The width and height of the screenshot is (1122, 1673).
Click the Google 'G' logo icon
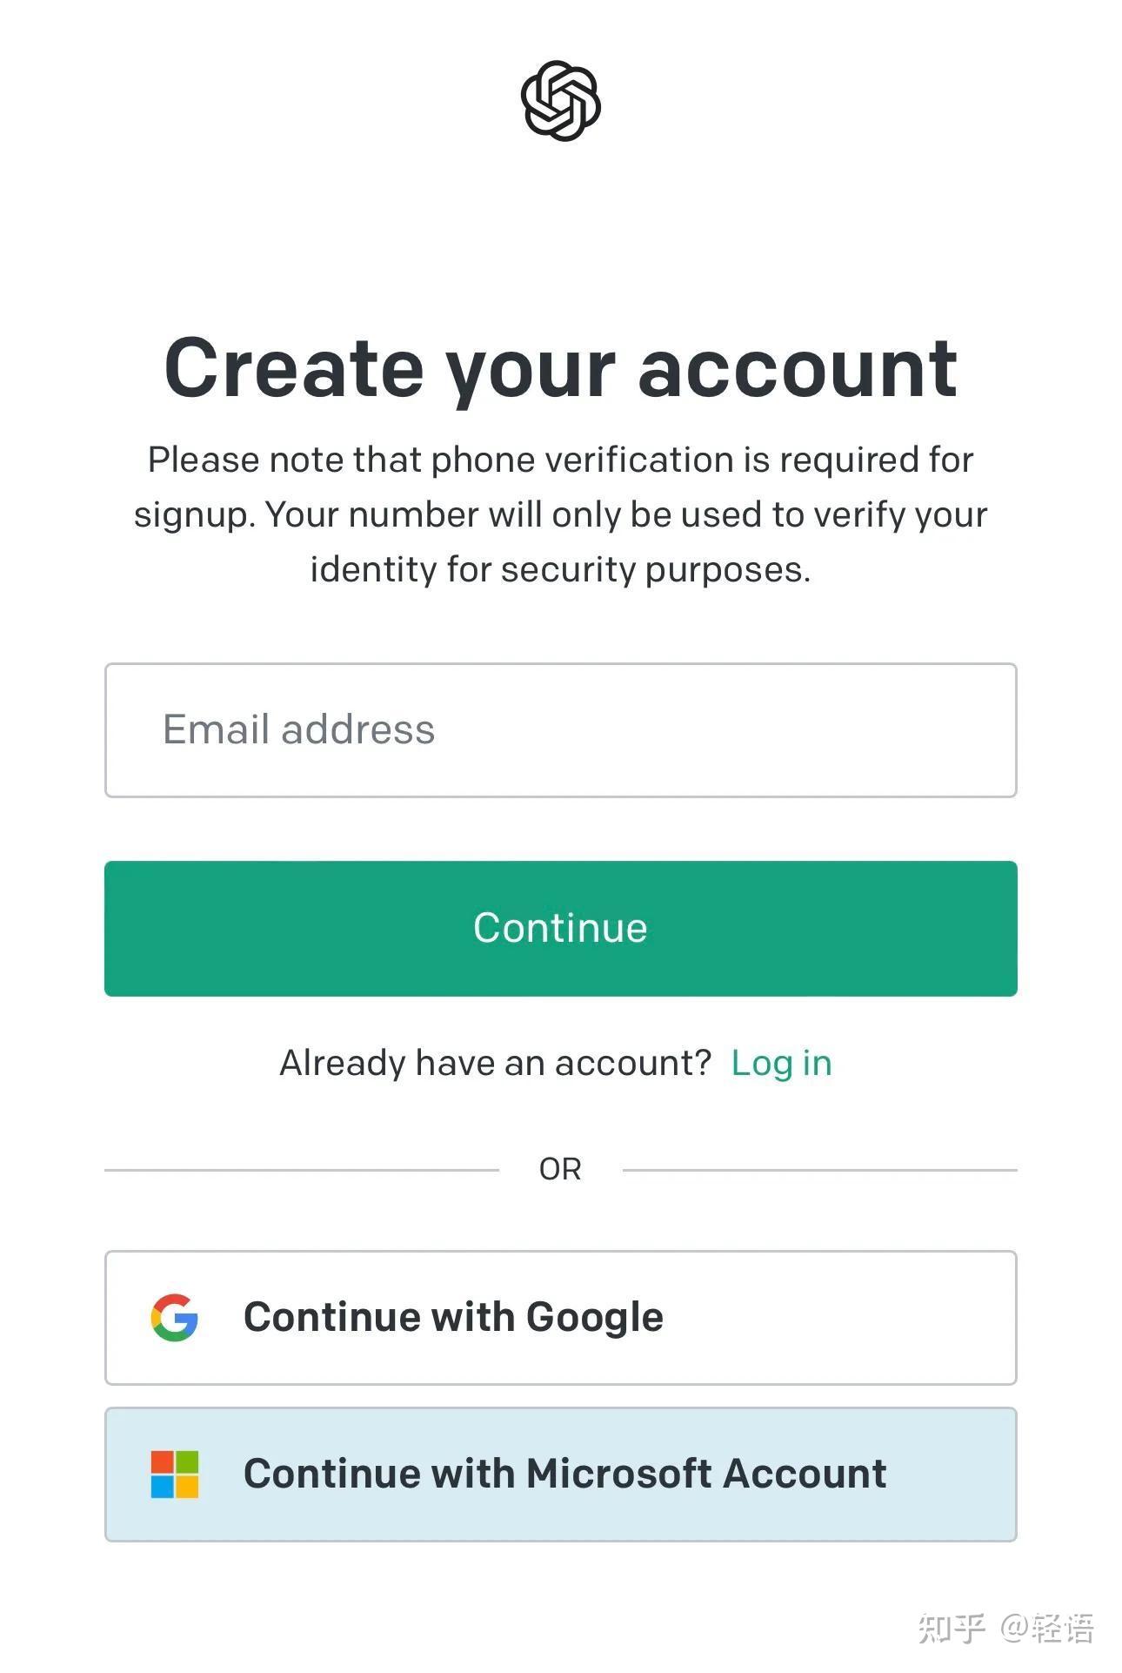pyautogui.click(x=174, y=1317)
